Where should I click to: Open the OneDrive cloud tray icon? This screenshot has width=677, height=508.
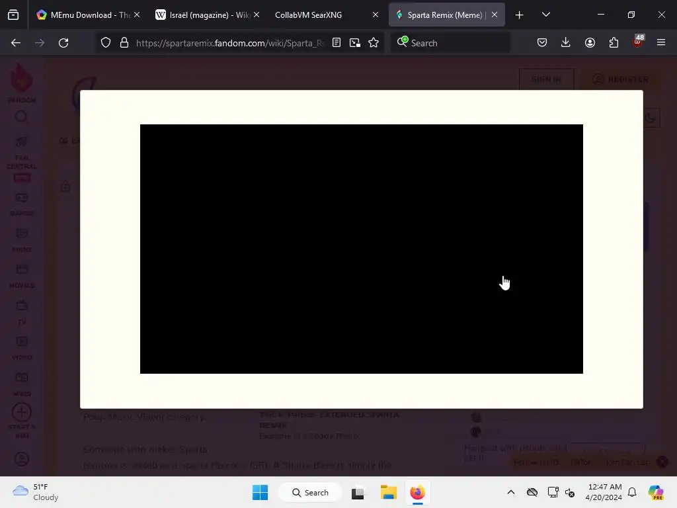pyautogui.click(x=532, y=492)
